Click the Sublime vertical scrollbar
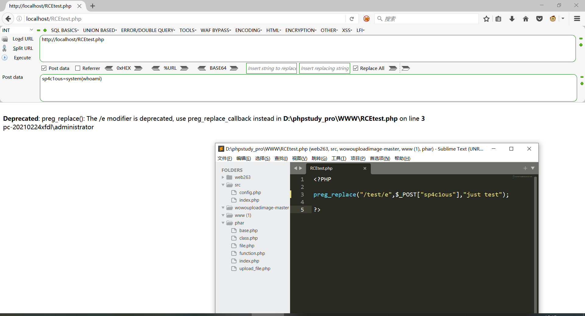Screen dimensions: 585x316 pyautogui.click(x=535, y=244)
